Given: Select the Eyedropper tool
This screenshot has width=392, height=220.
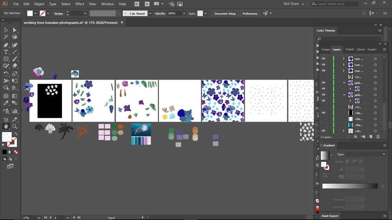Looking at the screenshot, I should tap(6, 103).
